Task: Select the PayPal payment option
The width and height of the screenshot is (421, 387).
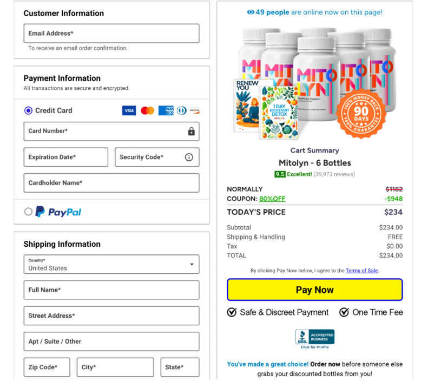Action: pos(29,212)
